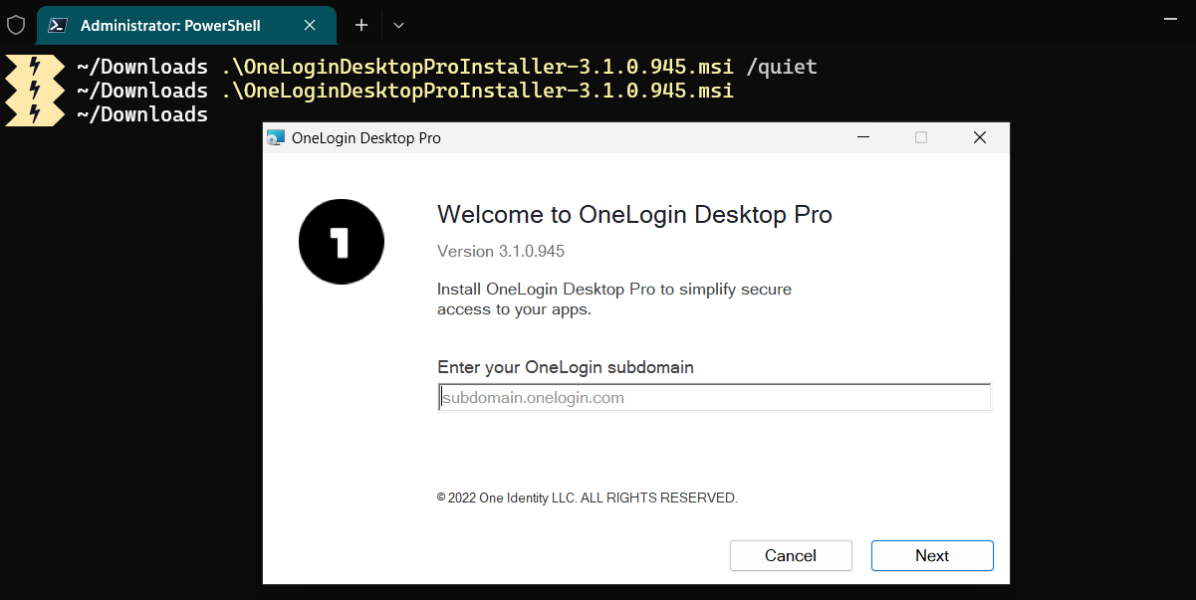1196x600 pixels.
Task: Click the /quiet flag in the first command
Action: [783, 66]
